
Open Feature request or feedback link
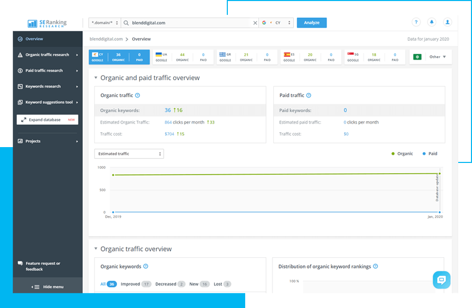[x=43, y=266]
